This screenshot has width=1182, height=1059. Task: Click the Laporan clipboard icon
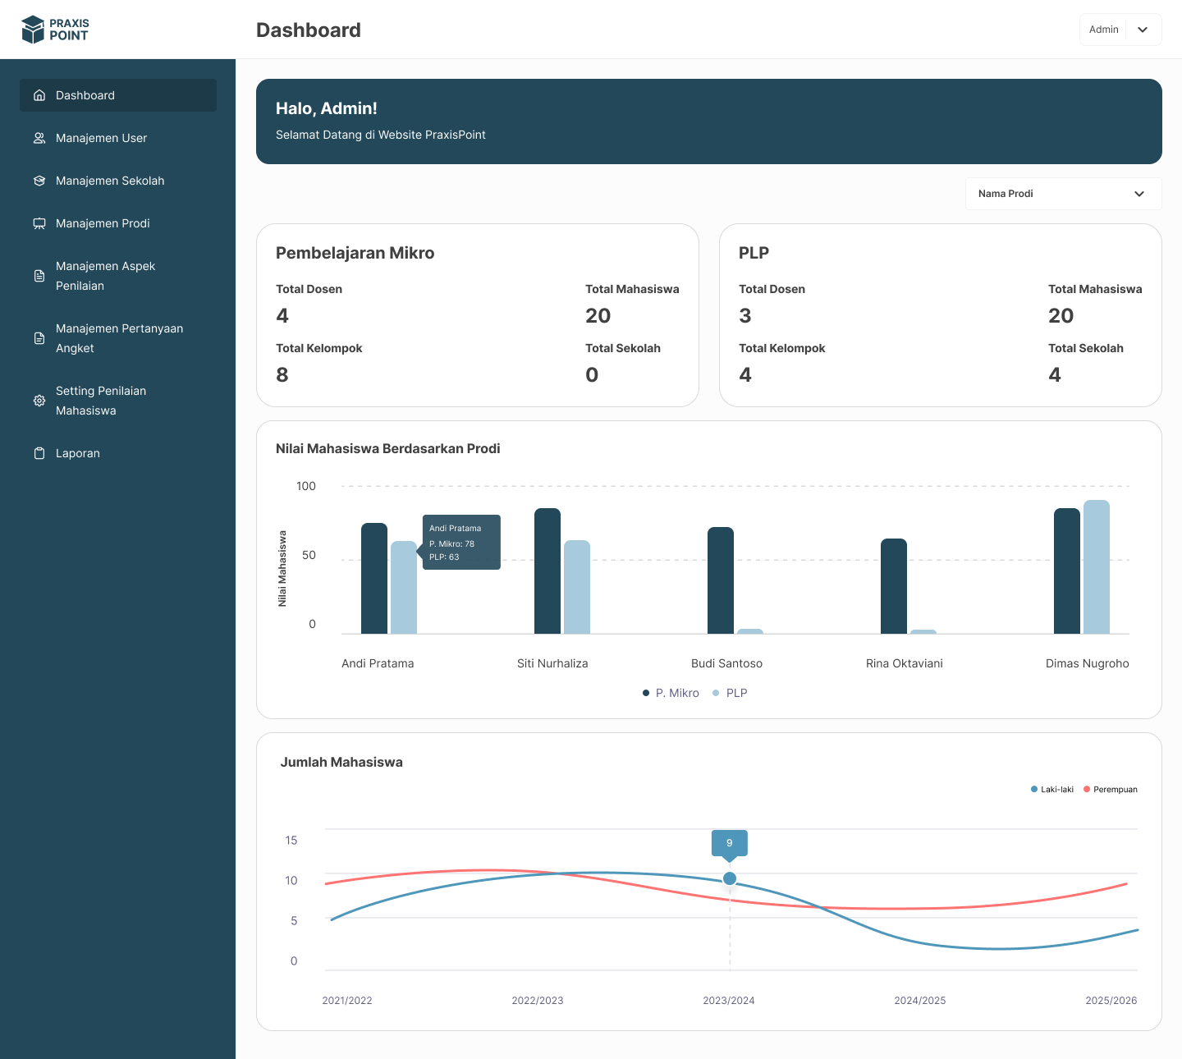tap(39, 453)
